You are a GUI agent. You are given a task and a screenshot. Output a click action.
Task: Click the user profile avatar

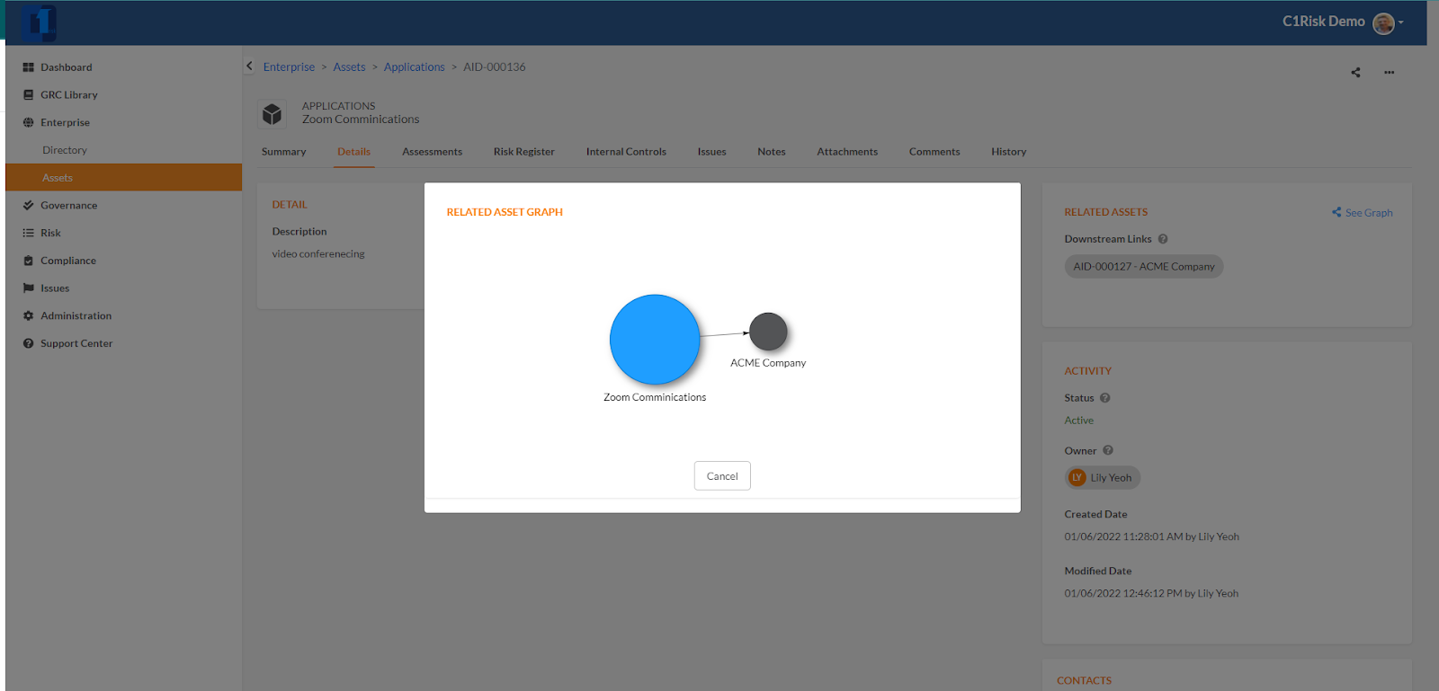(x=1383, y=23)
